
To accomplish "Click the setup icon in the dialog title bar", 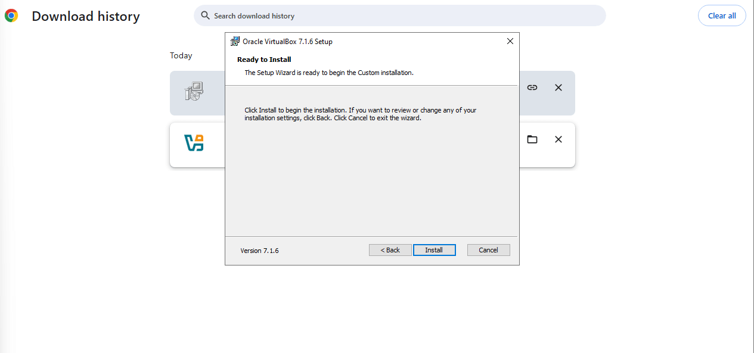I will coord(235,42).
